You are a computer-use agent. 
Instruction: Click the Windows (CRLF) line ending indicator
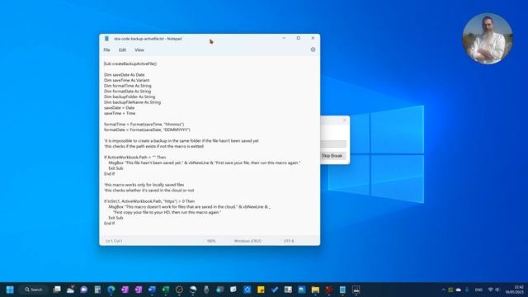click(x=247, y=241)
